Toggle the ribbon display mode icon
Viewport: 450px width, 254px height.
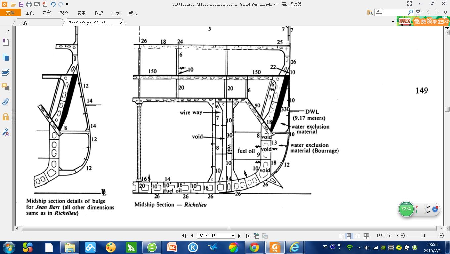pos(410,4)
